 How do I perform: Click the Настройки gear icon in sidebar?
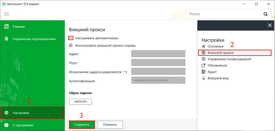(6, 113)
